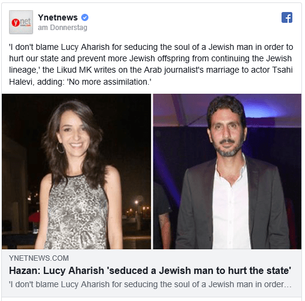
Task: Open the Ynetnews page name link
Action: 58,17
